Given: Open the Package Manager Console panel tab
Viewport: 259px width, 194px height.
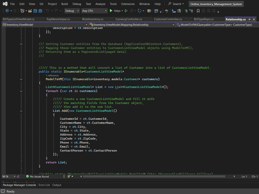Looking at the screenshot, I should point(19,185).
